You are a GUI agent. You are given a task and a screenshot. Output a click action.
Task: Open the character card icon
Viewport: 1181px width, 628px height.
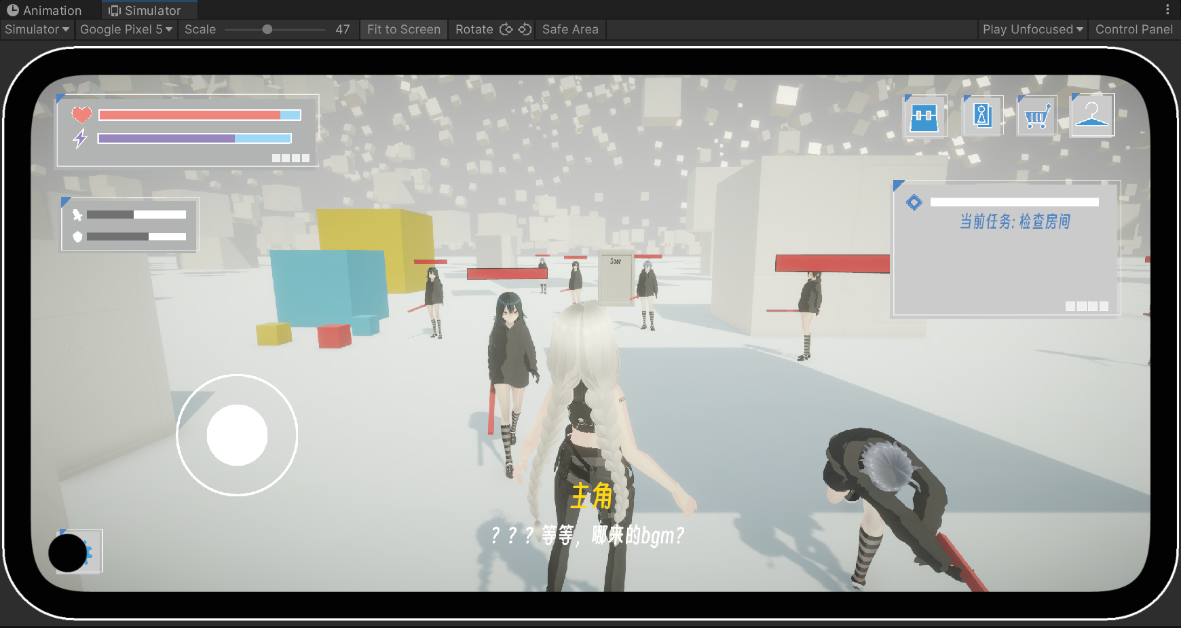click(x=982, y=115)
